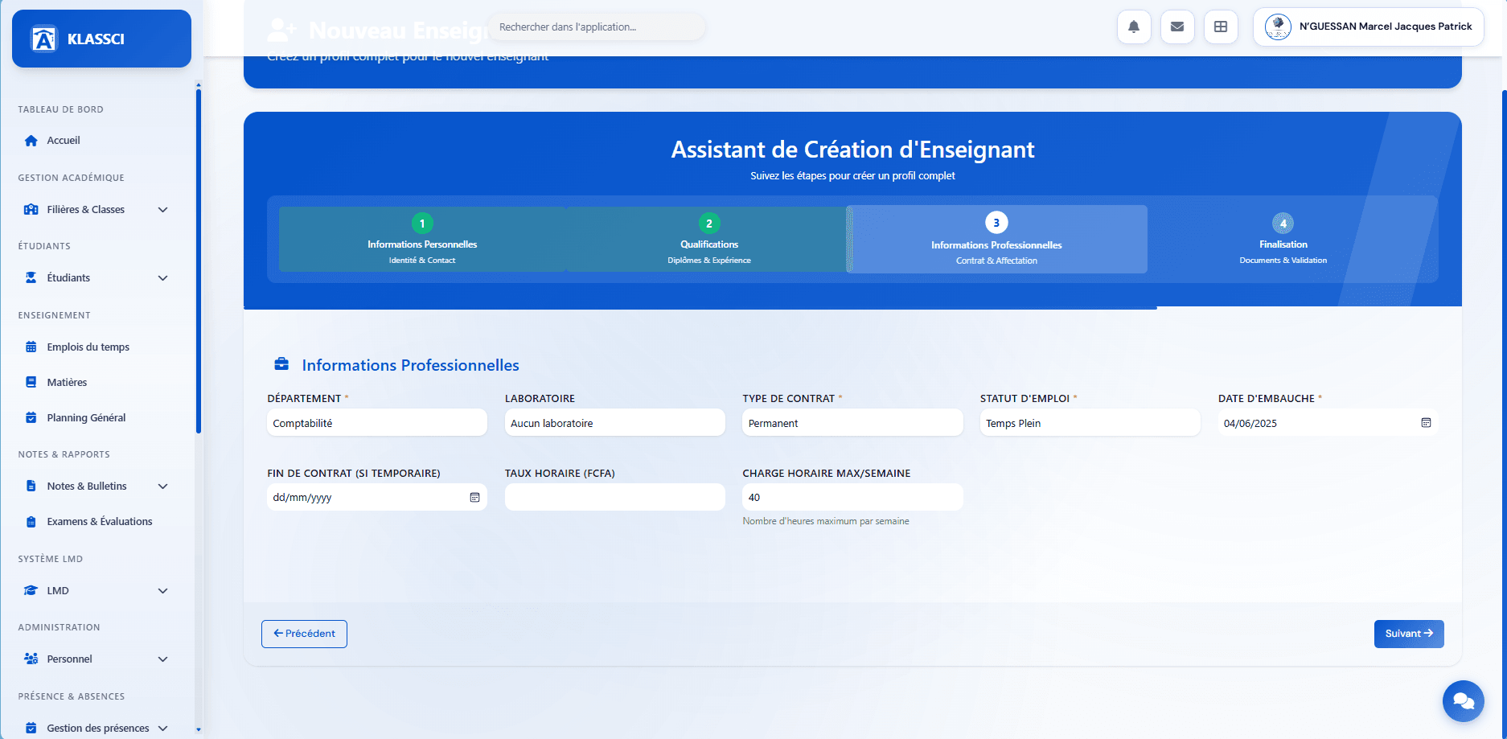Open the chat bubble widget

pyautogui.click(x=1464, y=701)
